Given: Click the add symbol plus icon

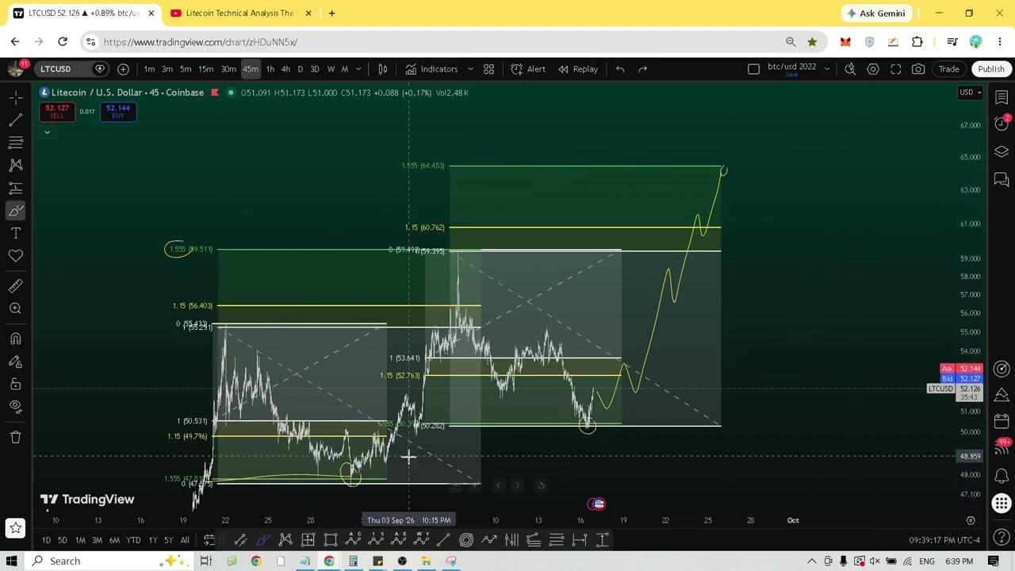Looking at the screenshot, I should pyautogui.click(x=123, y=69).
